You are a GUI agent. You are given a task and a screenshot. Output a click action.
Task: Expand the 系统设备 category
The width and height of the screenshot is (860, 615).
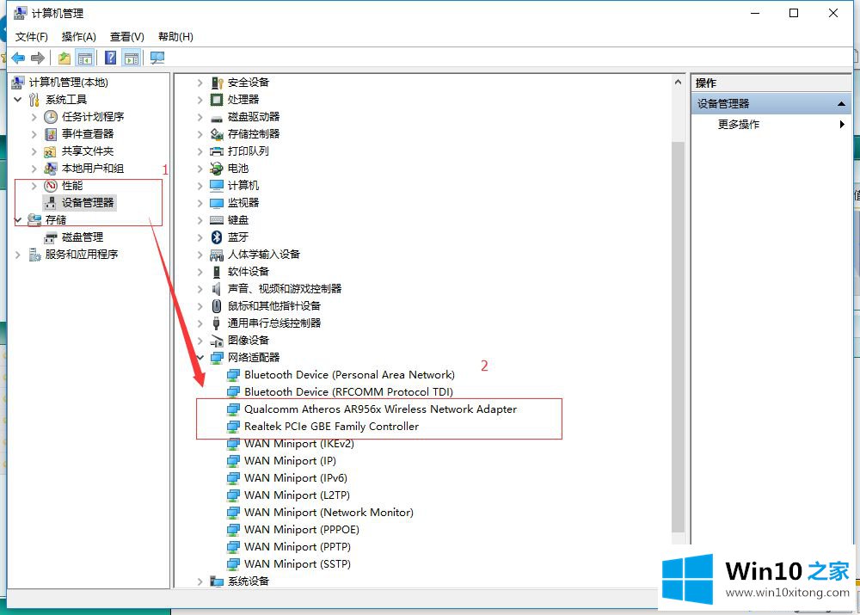click(x=200, y=581)
